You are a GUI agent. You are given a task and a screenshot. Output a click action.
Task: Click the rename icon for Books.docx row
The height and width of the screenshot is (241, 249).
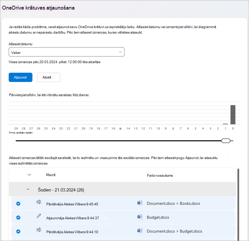tap(39, 202)
